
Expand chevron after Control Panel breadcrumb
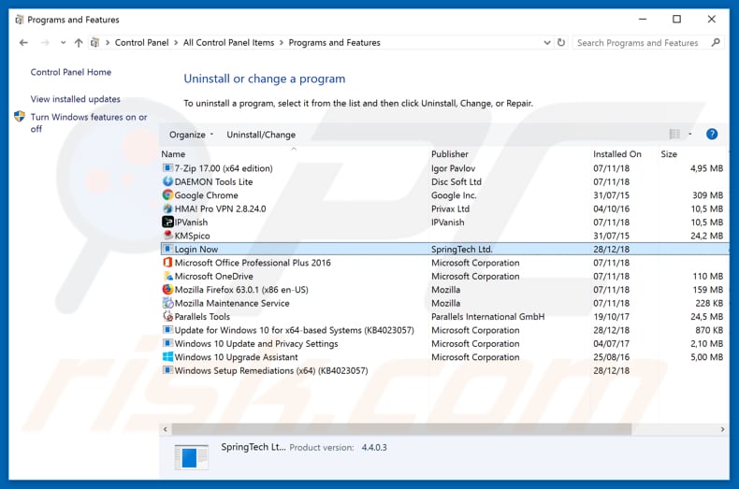pos(176,42)
